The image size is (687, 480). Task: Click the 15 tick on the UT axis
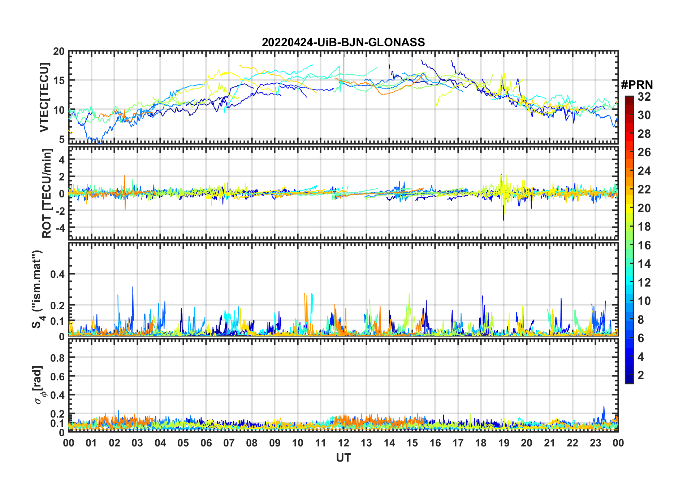(412, 443)
